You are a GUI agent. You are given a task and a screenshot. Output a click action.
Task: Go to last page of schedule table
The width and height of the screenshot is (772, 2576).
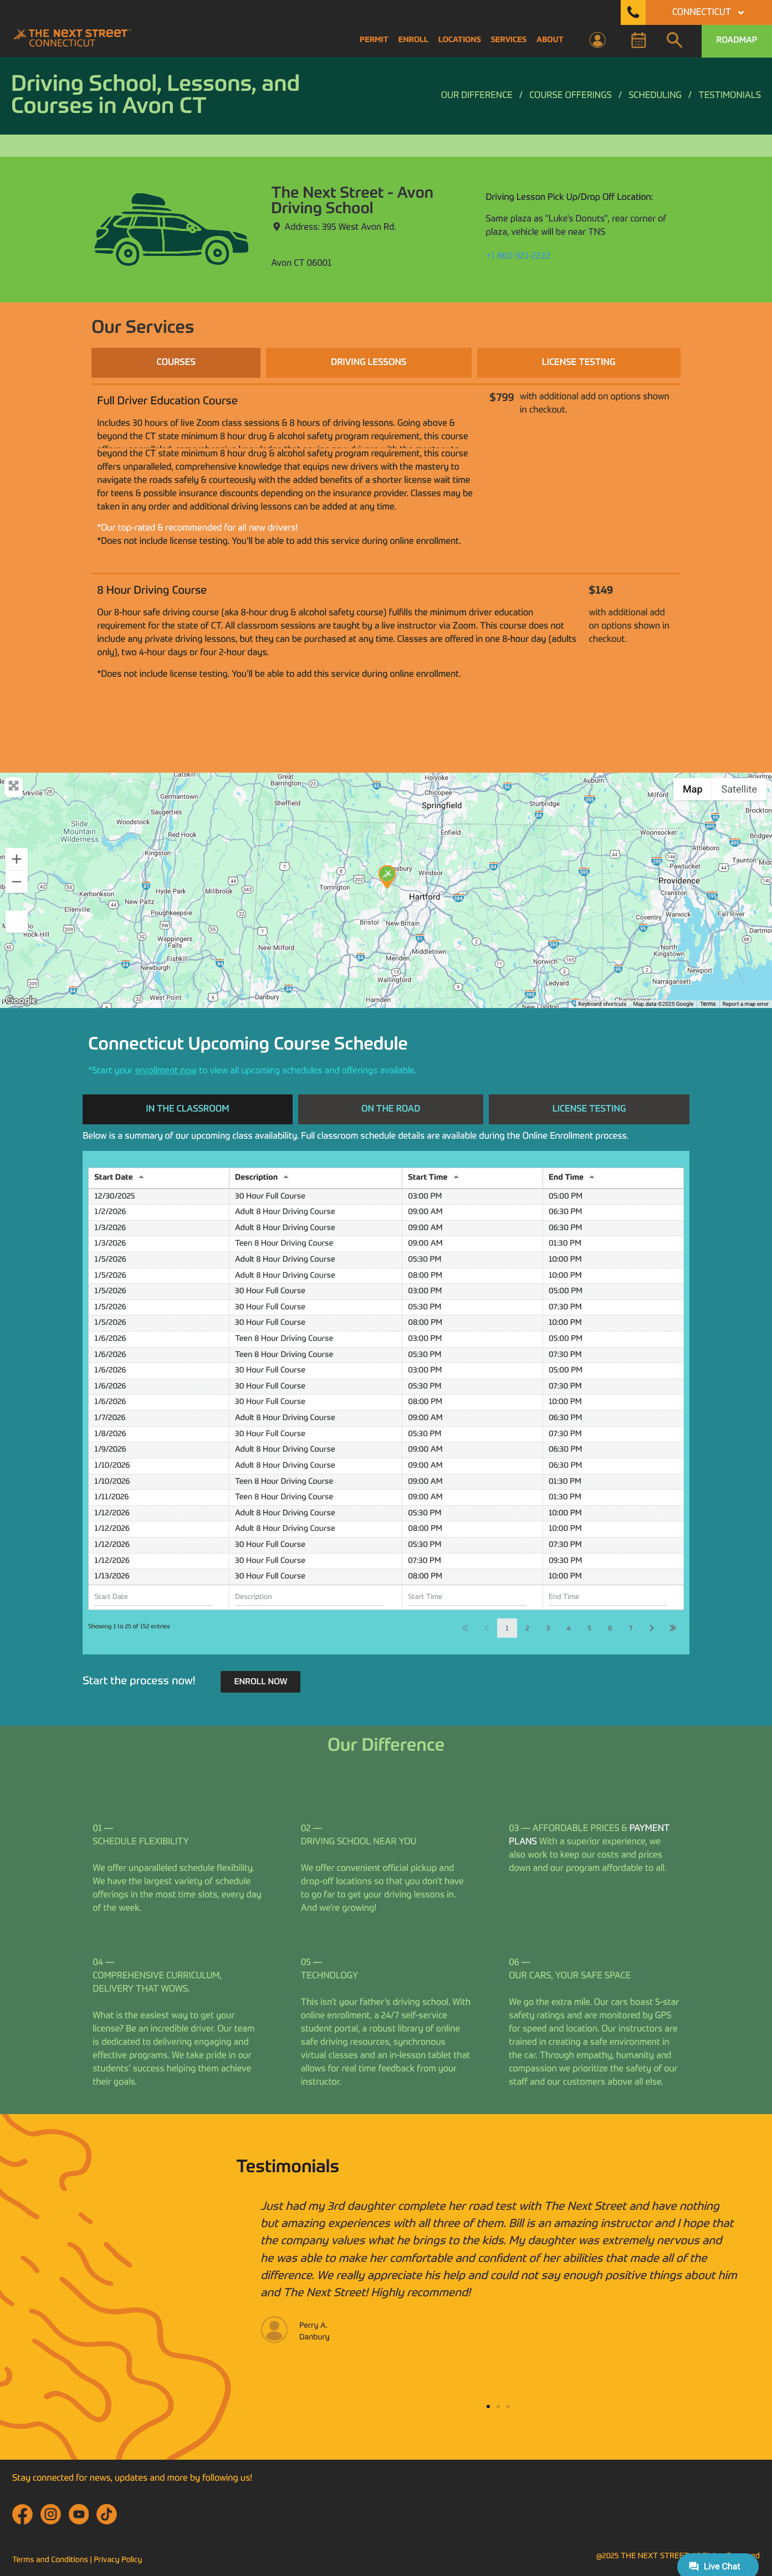coord(672,1628)
